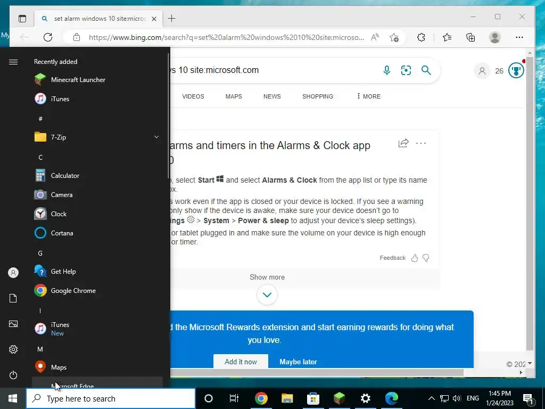Open Get Help app

(97, 271)
